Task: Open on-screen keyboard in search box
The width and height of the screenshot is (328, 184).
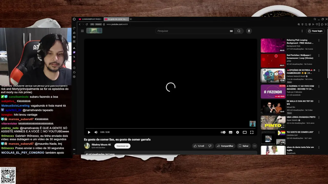Action: pos(231,31)
